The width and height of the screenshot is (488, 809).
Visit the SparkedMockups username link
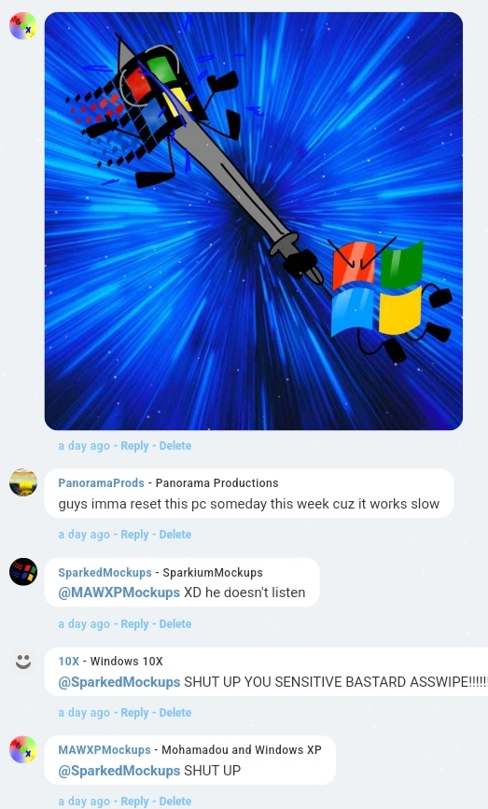tap(105, 572)
